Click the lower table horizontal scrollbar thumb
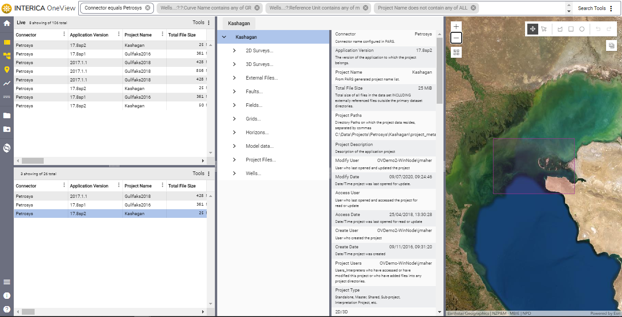Screen dimensions: 622x317 pos(28,312)
